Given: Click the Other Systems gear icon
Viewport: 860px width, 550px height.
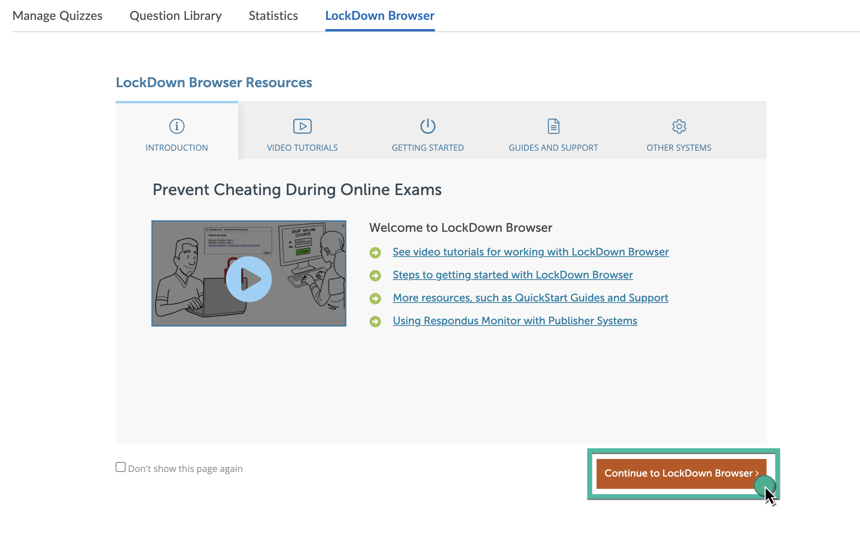Looking at the screenshot, I should (x=679, y=126).
